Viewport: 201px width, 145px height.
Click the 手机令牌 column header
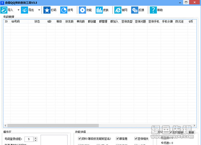(x=168, y=22)
